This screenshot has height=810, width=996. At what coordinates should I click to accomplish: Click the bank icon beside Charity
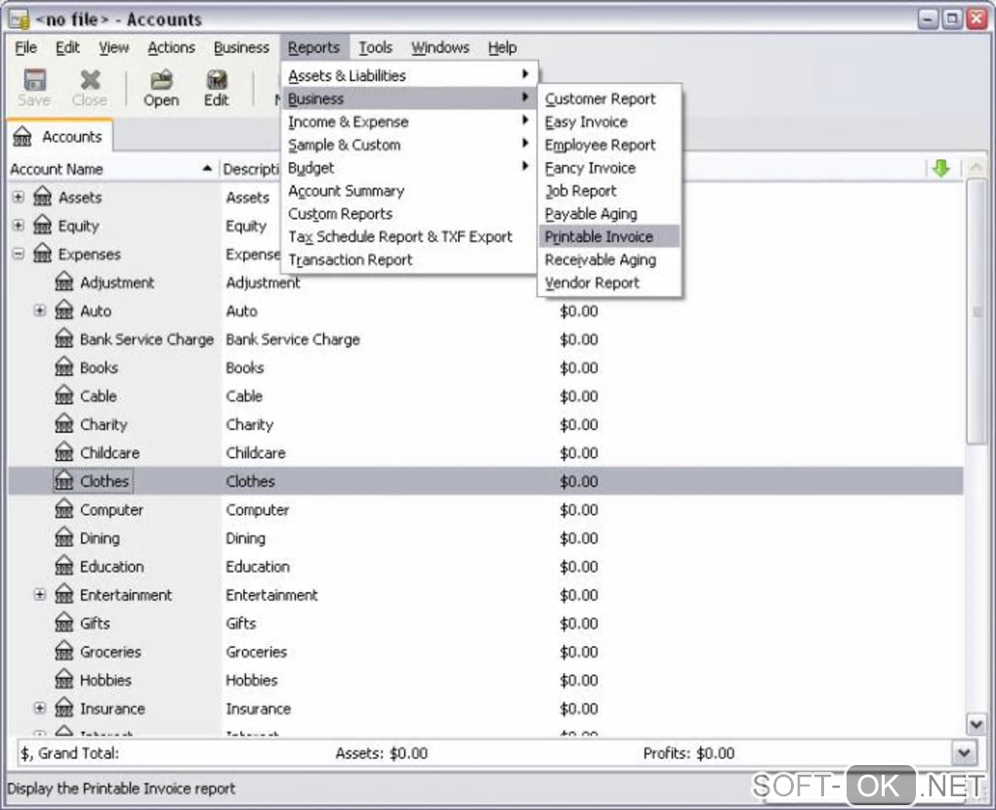(64, 423)
